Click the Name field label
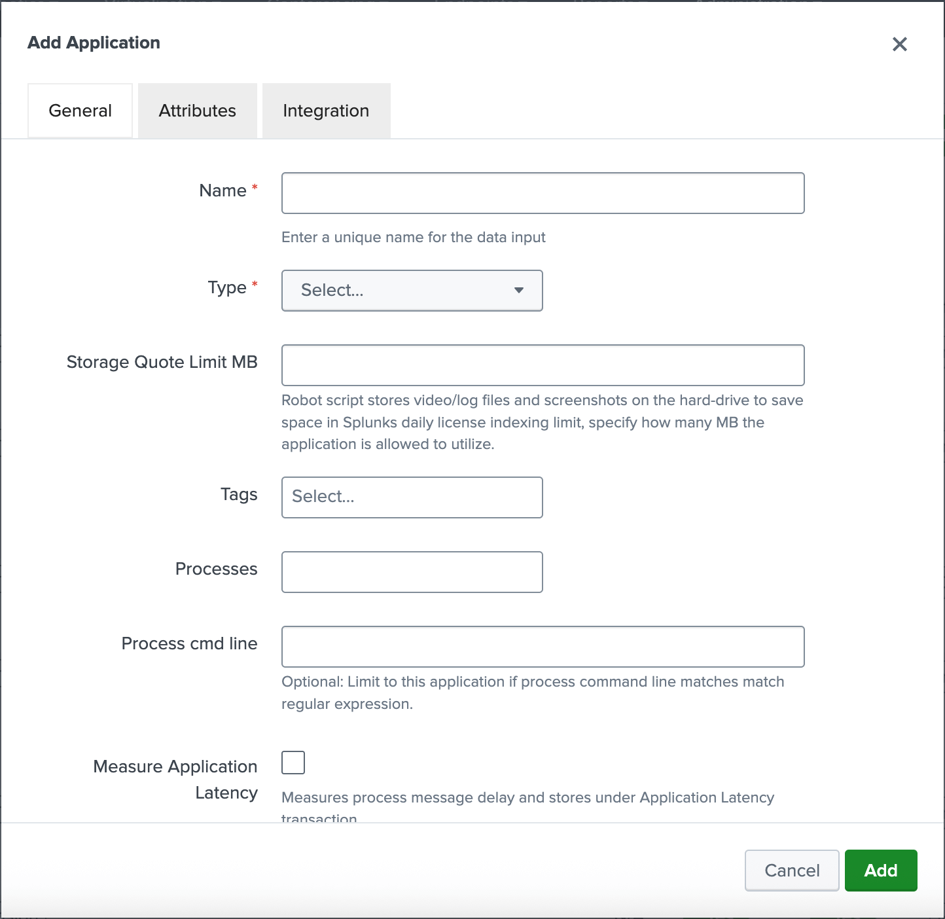The width and height of the screenshot is (945, 919). point(223,190)
